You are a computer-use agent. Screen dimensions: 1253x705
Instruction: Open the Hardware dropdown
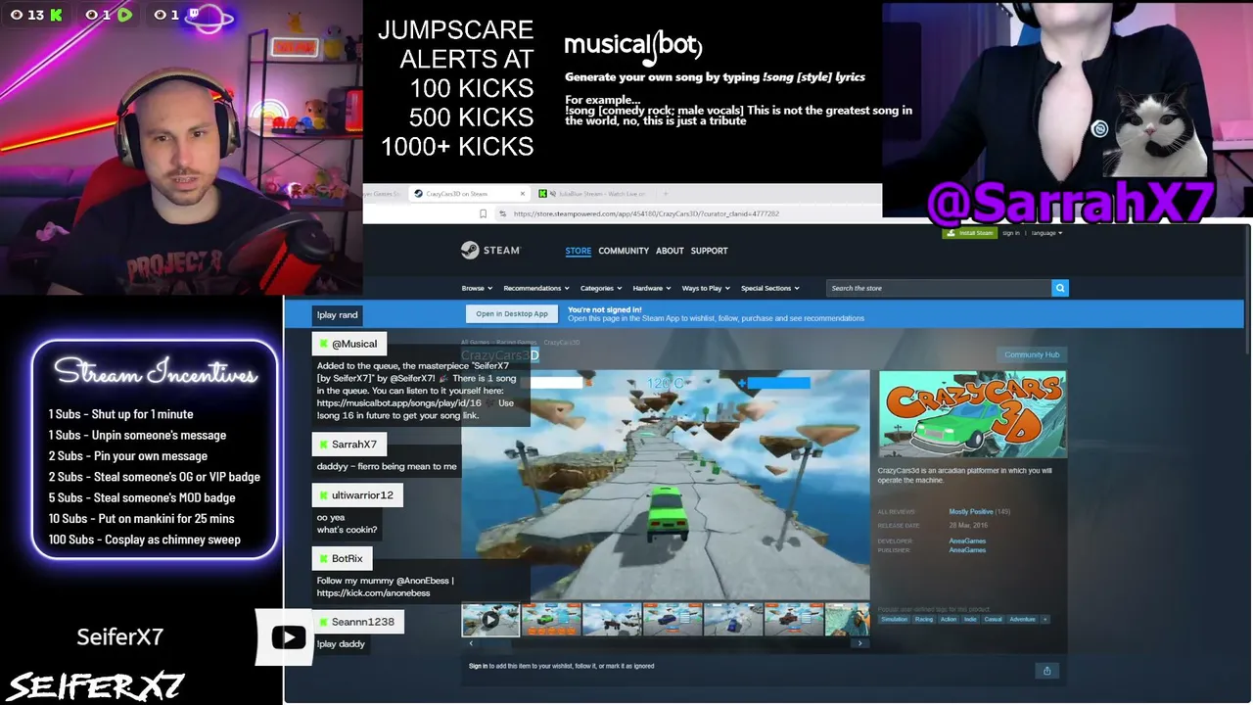click(651, 288)
